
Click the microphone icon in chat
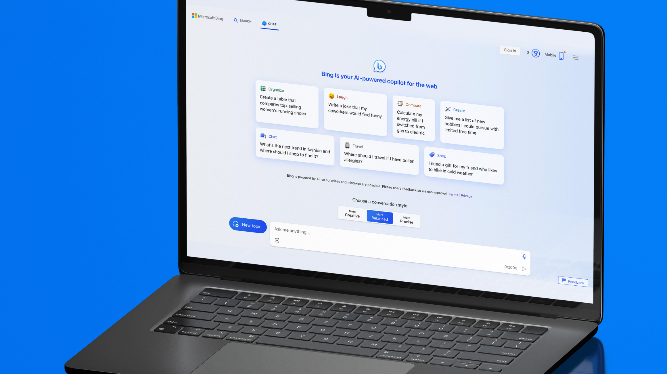[524, 256]
